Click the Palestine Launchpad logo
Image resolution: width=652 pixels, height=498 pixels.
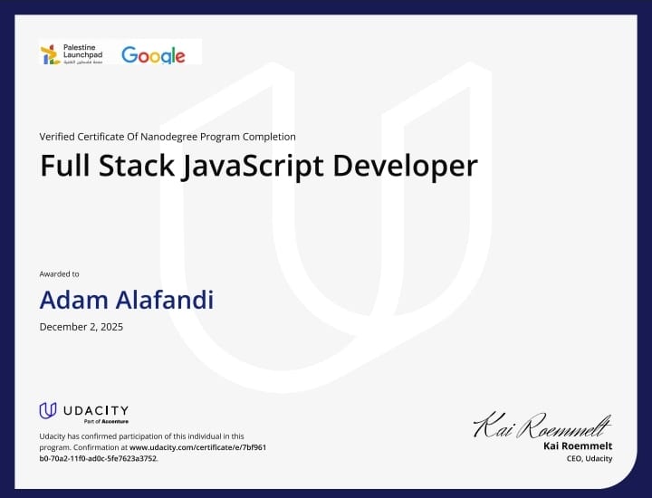point(72,54)
